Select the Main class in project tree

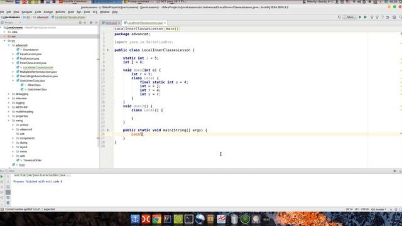(22, 164)
